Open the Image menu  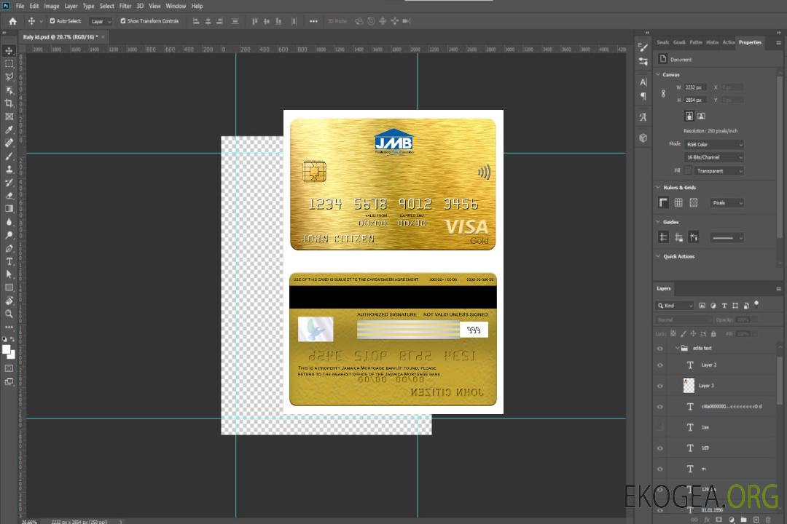pyautogui.click(x=51, y=6)
